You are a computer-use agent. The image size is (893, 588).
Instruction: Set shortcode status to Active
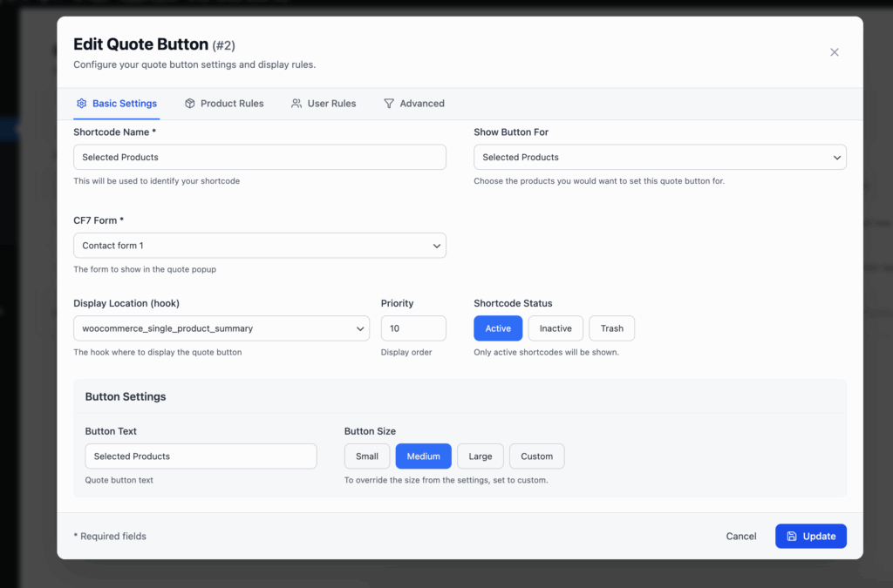point(498,328)
